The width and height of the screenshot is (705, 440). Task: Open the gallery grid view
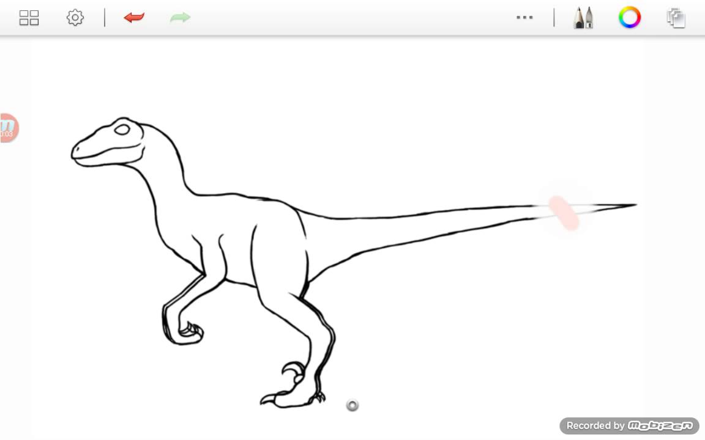click(x=29, y=18)
